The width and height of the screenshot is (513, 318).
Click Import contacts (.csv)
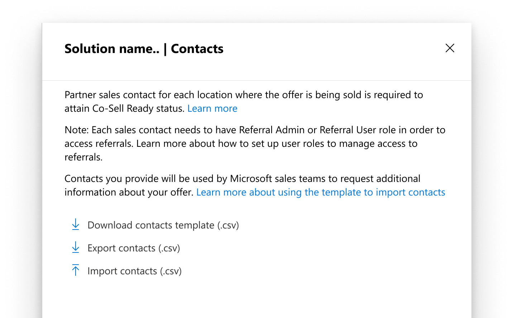[134, 271]
